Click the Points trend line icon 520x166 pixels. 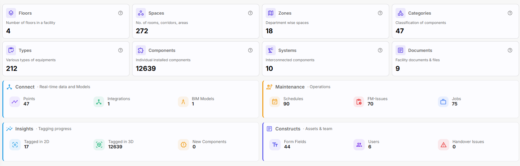[15, 102]
